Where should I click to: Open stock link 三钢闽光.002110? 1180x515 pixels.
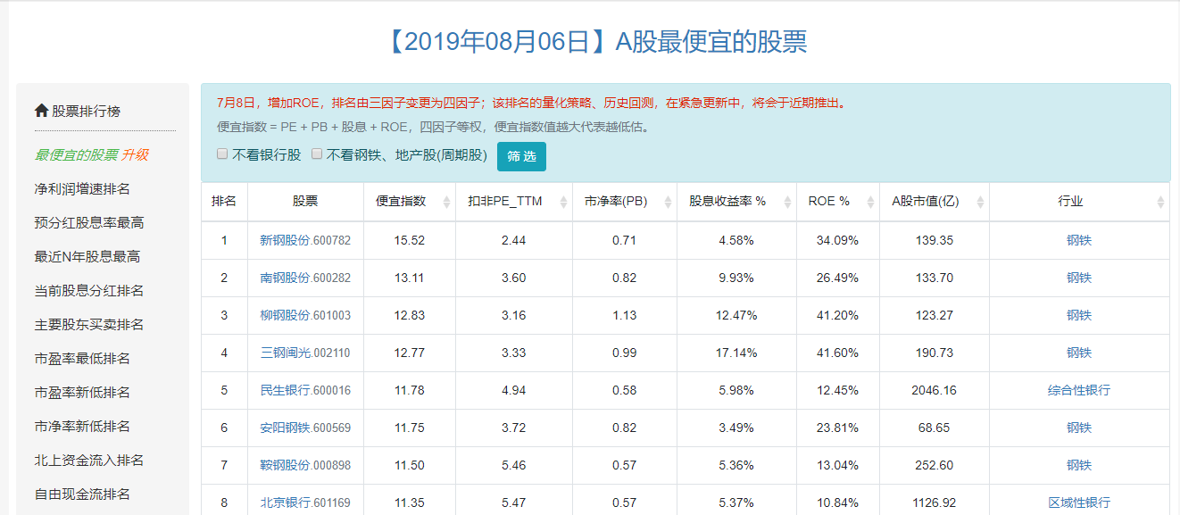[305, 353]
